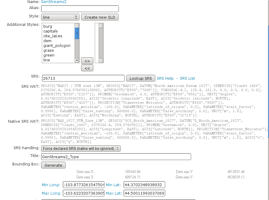This screenshot has width=269, height=200.
Task: Click the GenStreams2 name link
Action: coord(54,2)
